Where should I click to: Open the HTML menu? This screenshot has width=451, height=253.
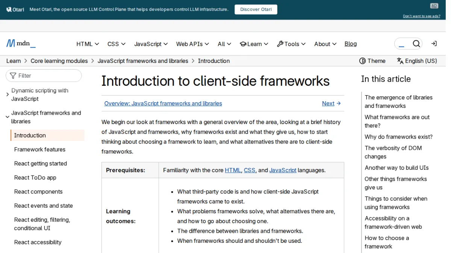pos(88,44)
